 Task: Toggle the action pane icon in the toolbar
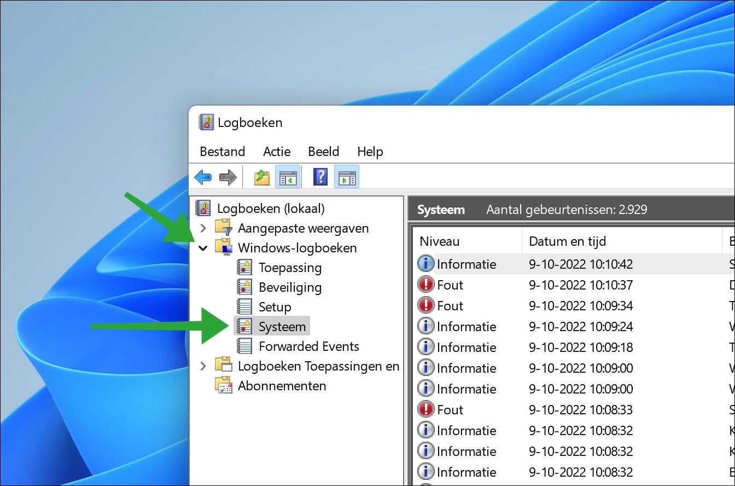click(x=347, y=176)
